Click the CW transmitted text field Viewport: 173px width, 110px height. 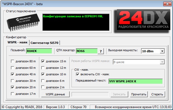[136, 81]
